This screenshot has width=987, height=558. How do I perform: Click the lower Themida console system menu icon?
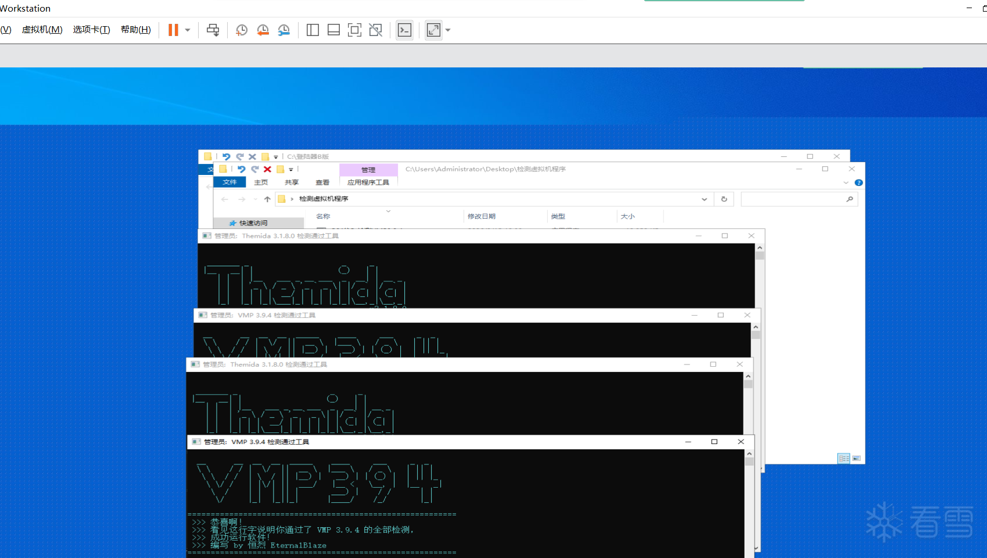195,364
